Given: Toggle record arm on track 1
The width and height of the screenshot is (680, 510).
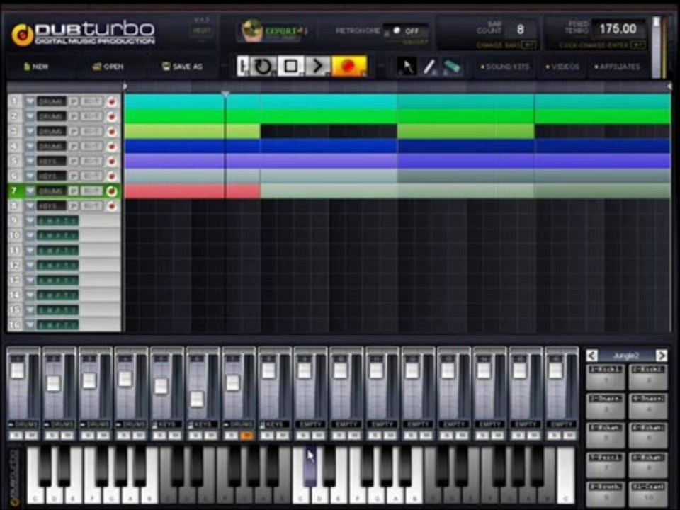Looking at the screenshot, I should coord(111,102).
